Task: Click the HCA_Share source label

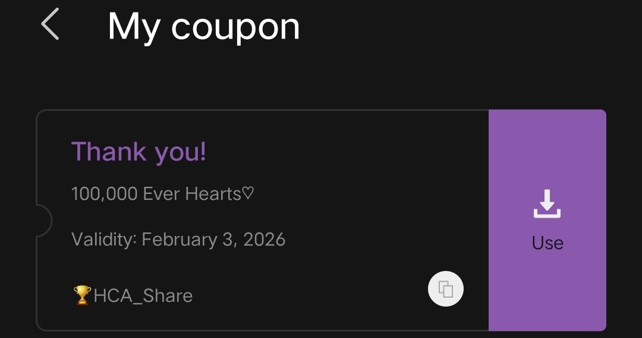Action: pos(143,296)
